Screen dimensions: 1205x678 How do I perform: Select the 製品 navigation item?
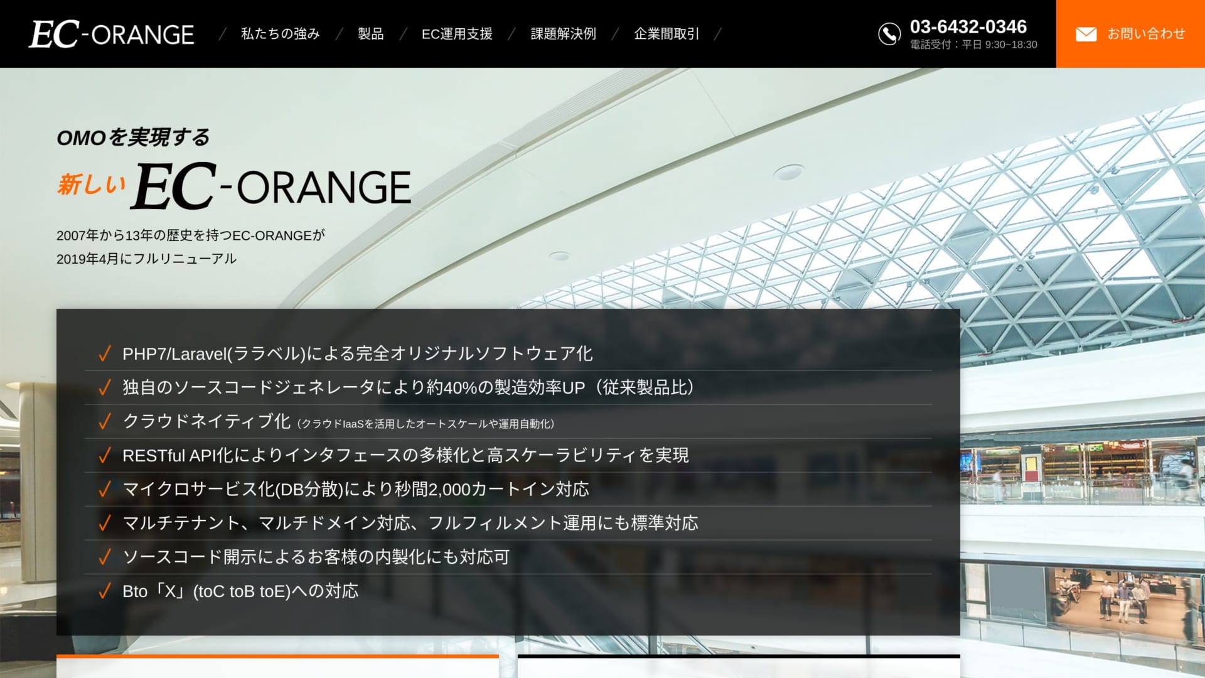pos(370,34)
